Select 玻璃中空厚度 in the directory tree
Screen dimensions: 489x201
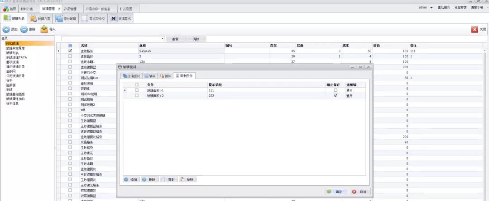tap(15, 48)
